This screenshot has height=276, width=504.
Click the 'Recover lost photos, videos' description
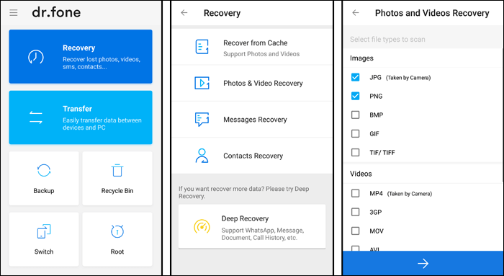[102, 63]
